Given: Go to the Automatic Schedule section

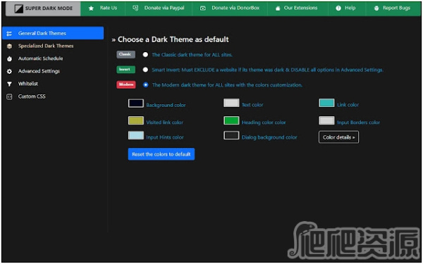Looking at the screenshot, I should 53,58.
